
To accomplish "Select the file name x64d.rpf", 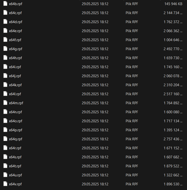I will point(15,22).
